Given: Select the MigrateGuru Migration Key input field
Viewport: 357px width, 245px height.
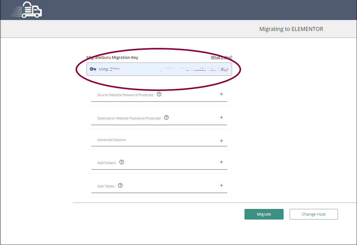Looking at the screenshot, I should click(x=159, y=69).
